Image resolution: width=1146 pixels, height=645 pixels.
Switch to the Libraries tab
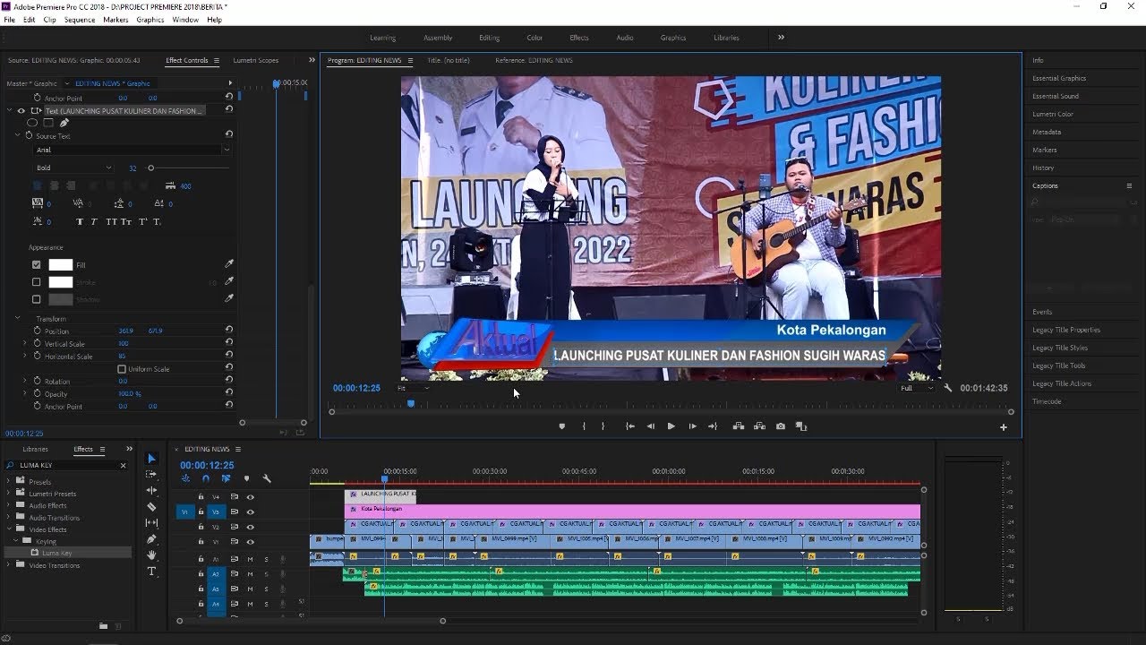[x=36, y=449]
